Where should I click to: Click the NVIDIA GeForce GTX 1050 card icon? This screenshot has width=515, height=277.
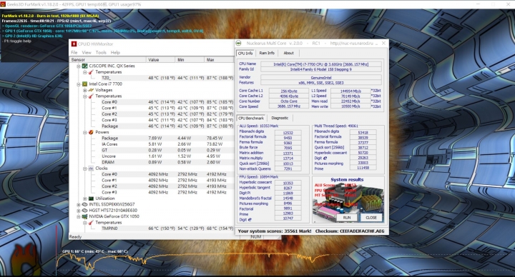pos(84,216)
